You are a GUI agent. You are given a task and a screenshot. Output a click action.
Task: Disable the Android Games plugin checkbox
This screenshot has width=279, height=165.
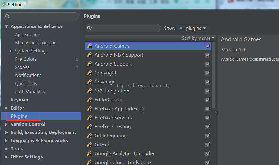click(x=207, y=46)
